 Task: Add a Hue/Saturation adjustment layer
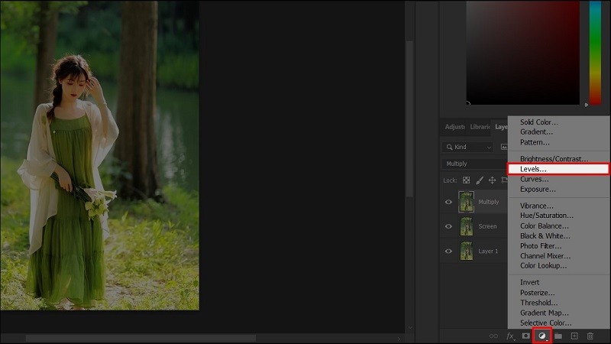pyautogui.click(x=547, y=216)
